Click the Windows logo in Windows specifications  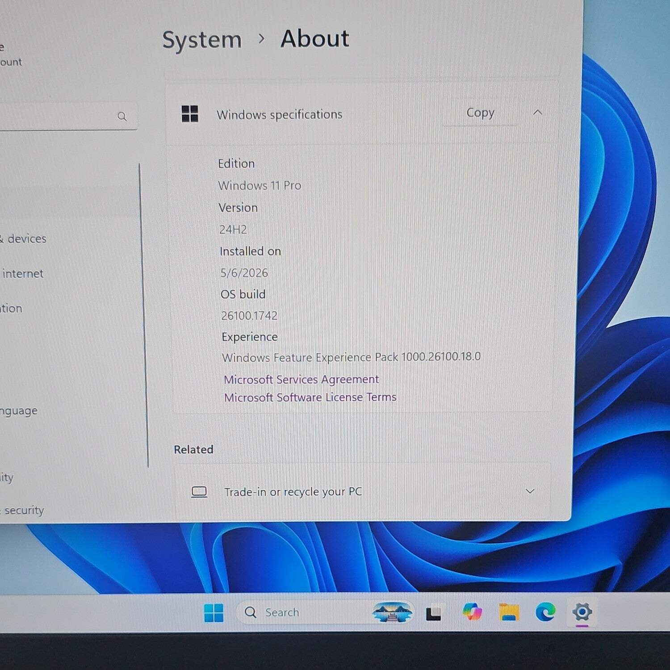[190, 114]
